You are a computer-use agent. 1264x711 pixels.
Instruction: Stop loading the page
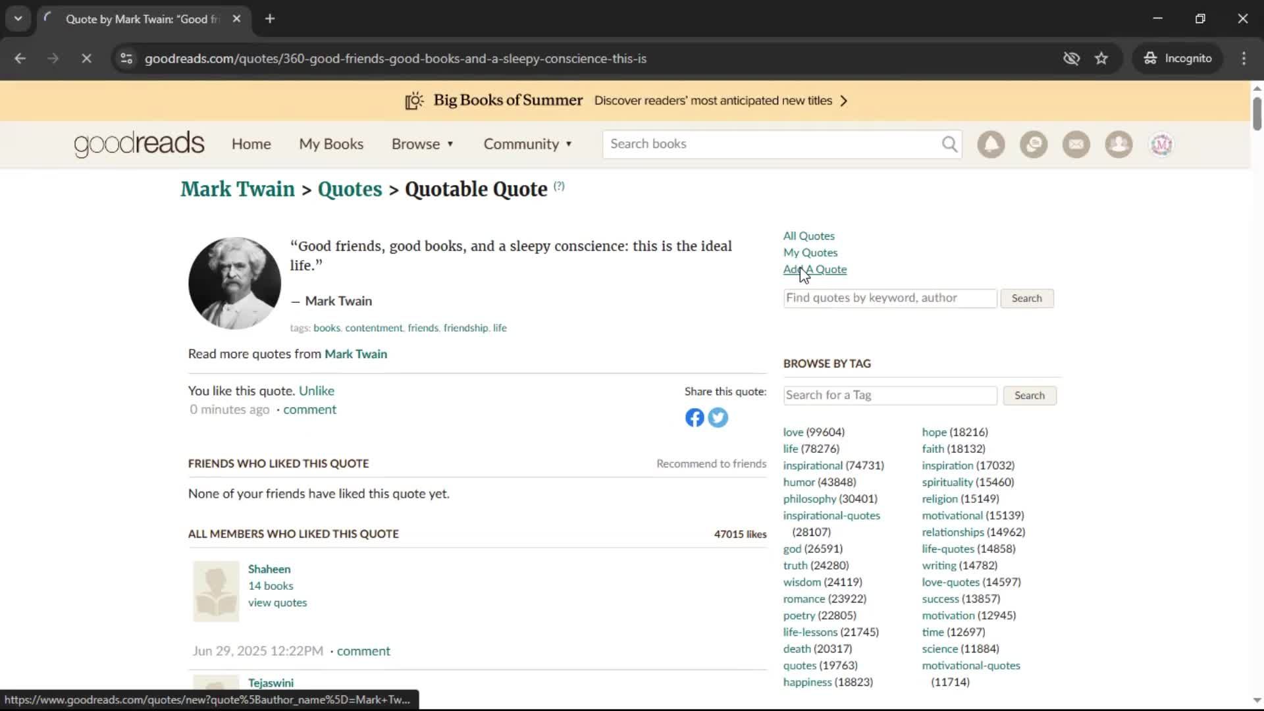tap(86, 59)
